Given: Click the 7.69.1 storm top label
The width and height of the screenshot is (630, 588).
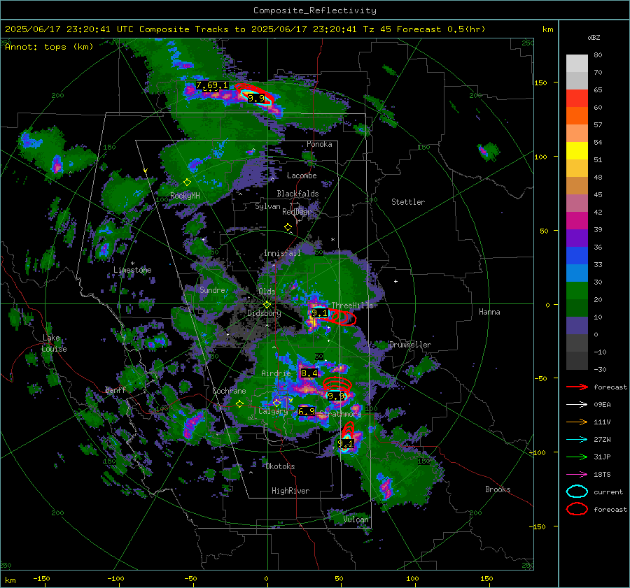Looking at the screenshot, I should tap(211, 85).
